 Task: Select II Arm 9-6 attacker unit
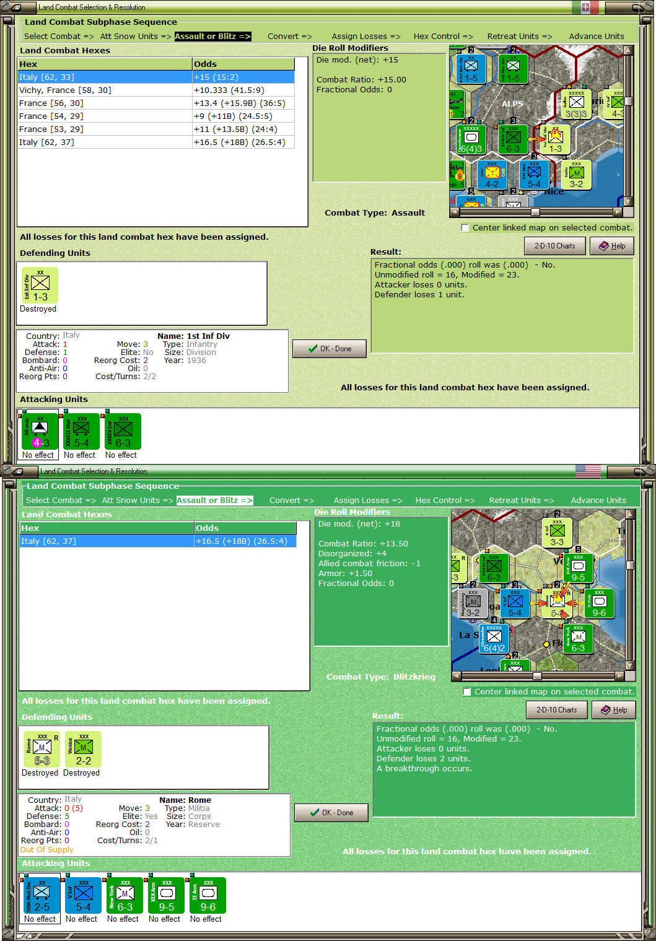(208, 895)
